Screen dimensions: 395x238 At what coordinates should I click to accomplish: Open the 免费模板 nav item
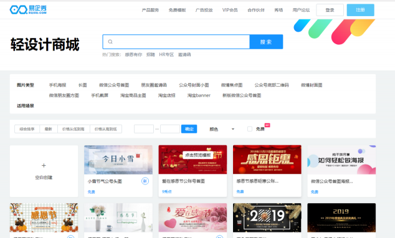pos(177,10)
